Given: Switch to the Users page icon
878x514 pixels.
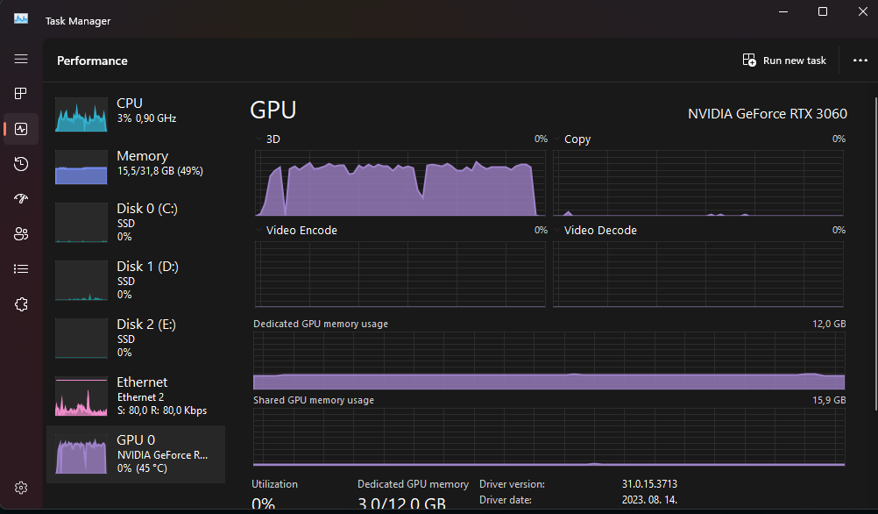Looking at the screenshot, I should [x=21, y=234].
